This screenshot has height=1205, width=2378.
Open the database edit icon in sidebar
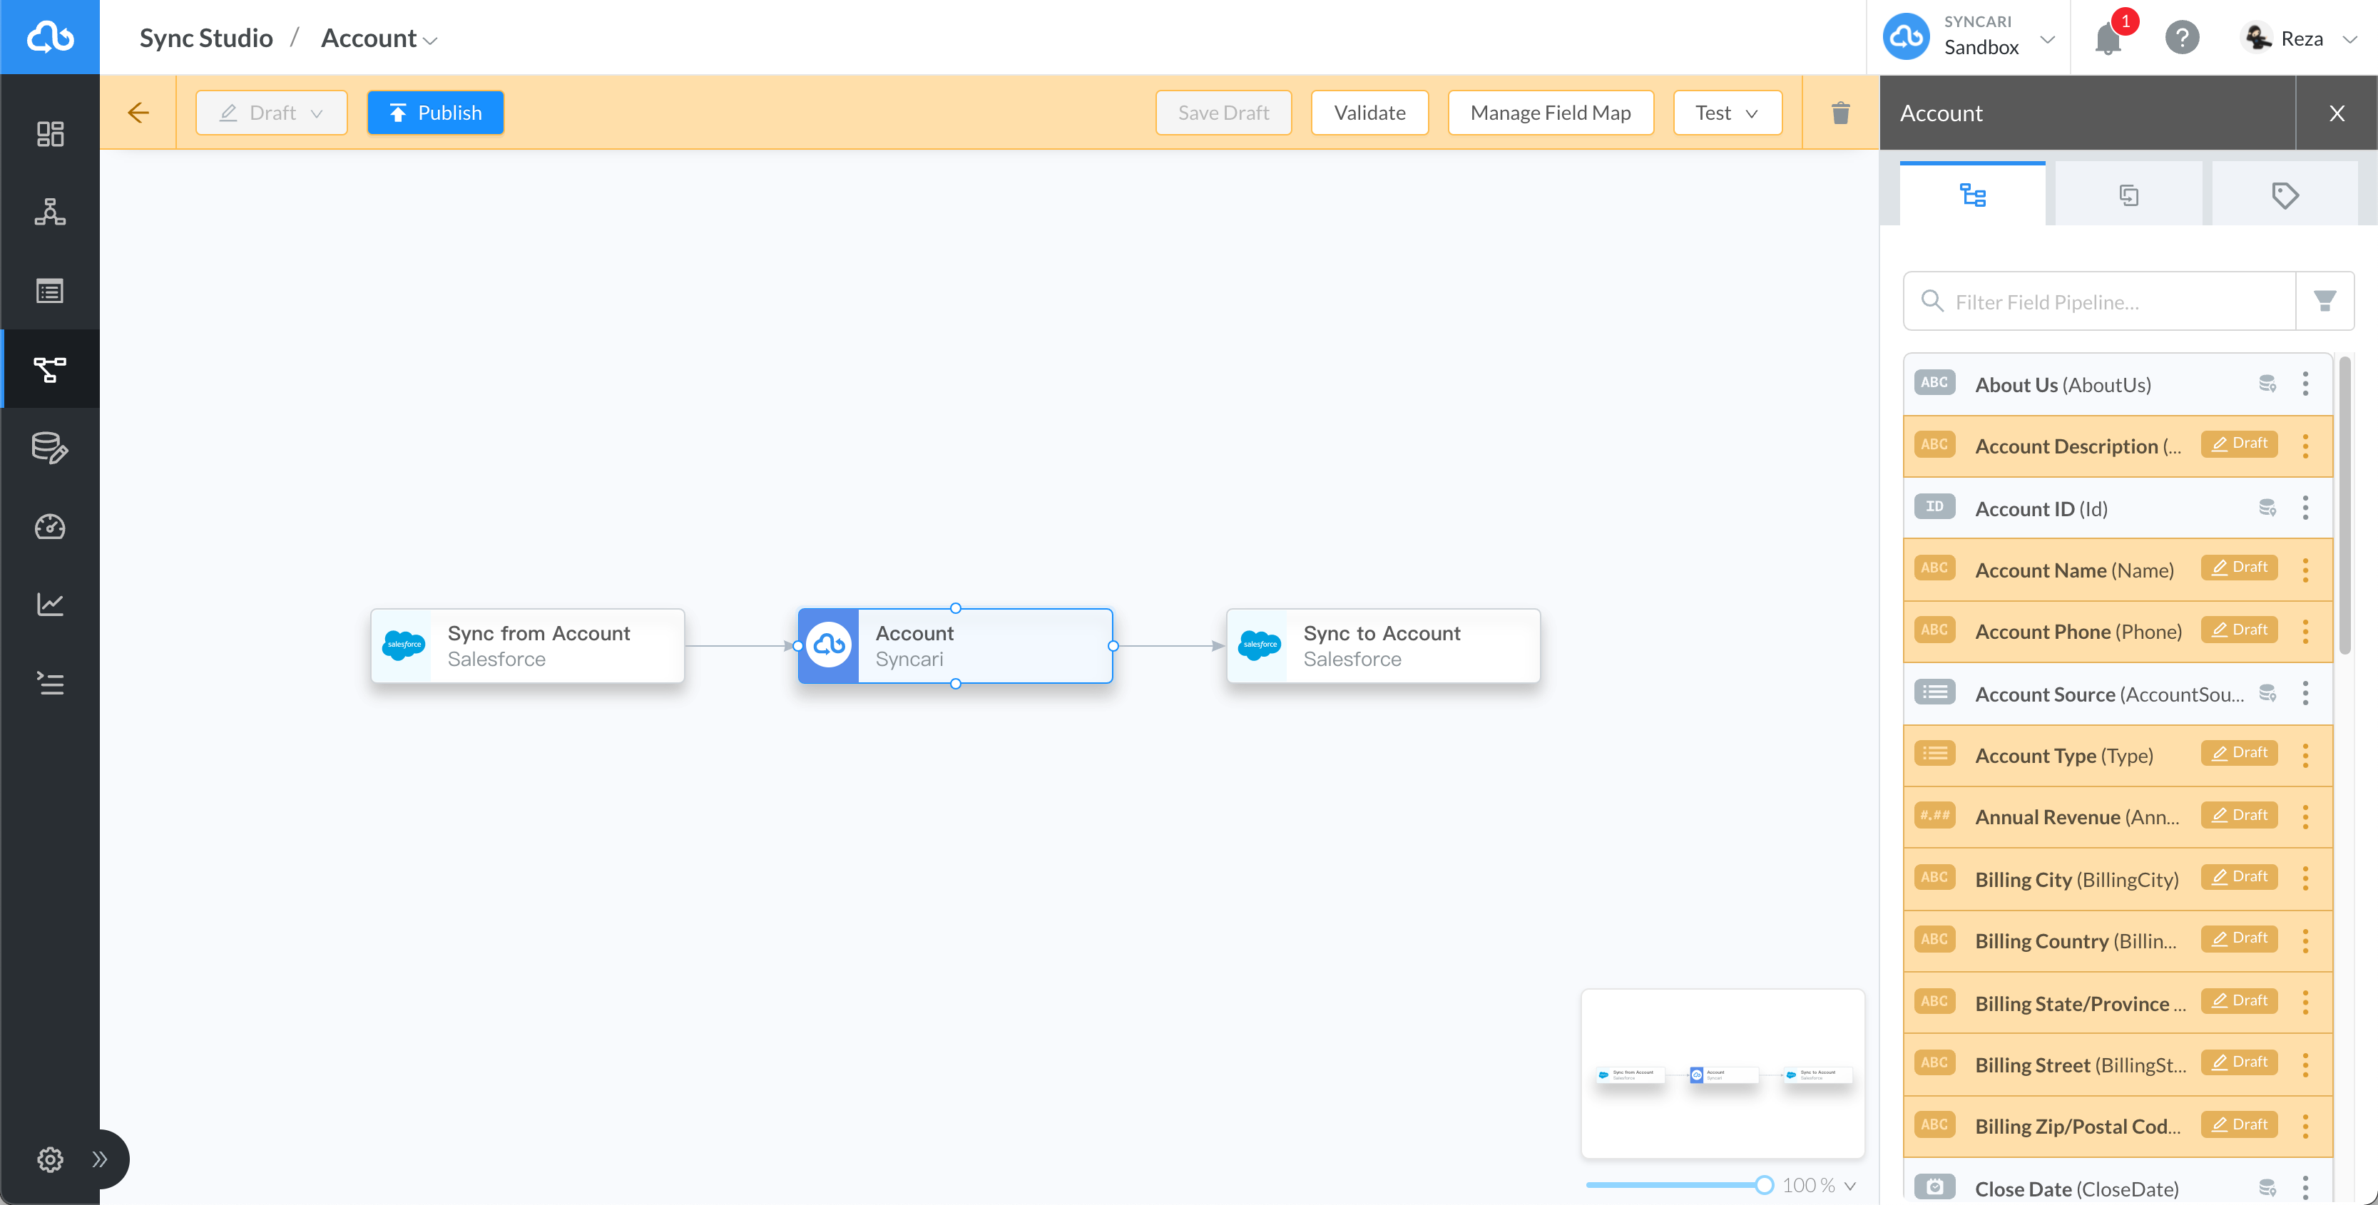click(50, 448)
